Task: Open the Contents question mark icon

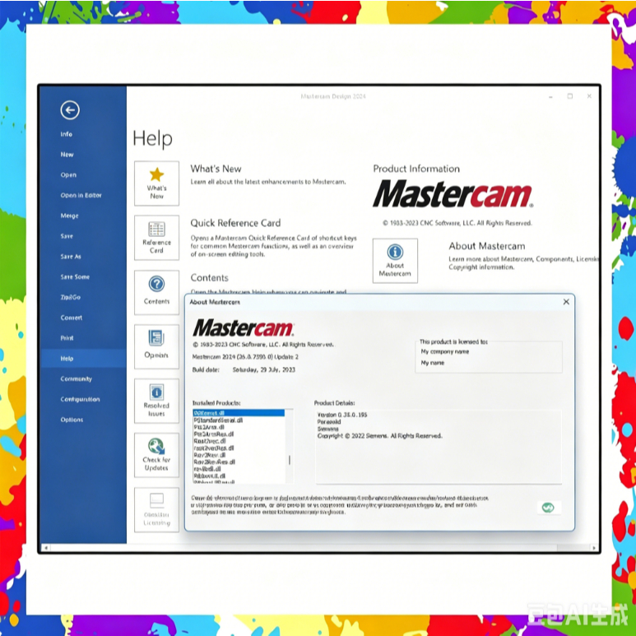Action: 156,284
